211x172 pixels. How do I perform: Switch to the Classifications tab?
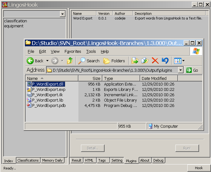click(28, 160)
